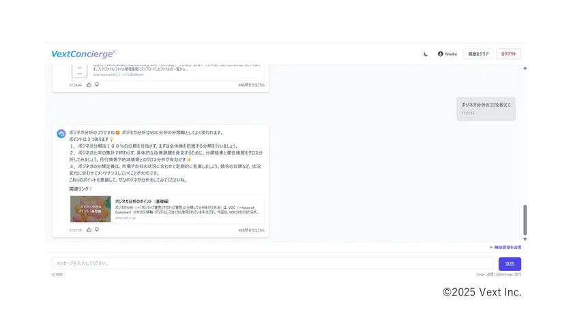The height and width of the screenshot is (322, 573).
Task: Click the 機能要望を送信 link
Action: tap(505, 247)
